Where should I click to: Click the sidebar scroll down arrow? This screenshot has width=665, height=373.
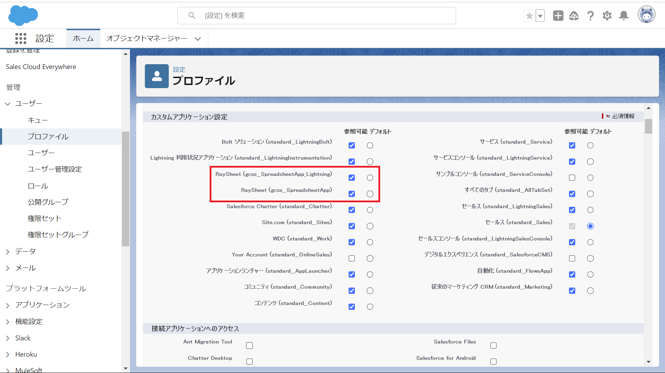click(x=125, y=368)
